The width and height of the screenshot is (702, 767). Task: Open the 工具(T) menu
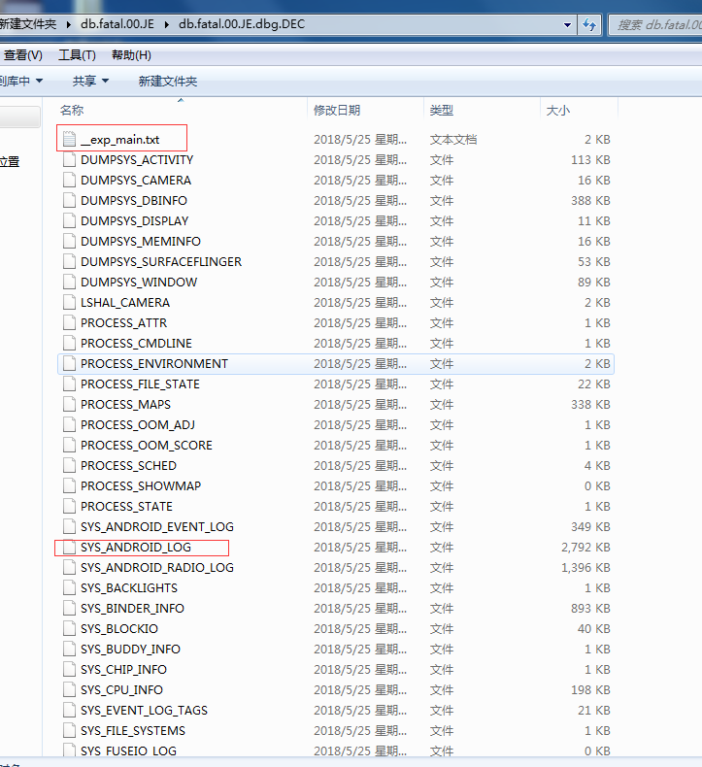[x=77, y=55]
